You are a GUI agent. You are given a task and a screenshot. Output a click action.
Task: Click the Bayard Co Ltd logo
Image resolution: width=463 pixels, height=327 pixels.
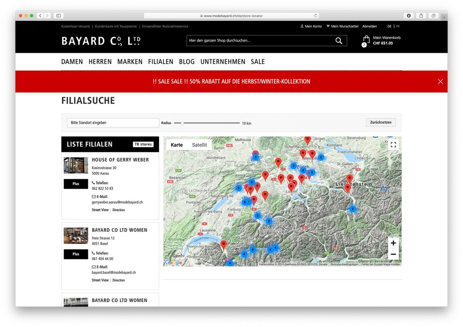(x=101, y=41)
